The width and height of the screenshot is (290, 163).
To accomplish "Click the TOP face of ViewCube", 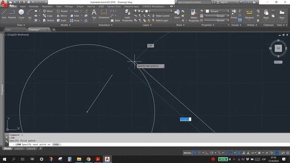I will point(278,48).
